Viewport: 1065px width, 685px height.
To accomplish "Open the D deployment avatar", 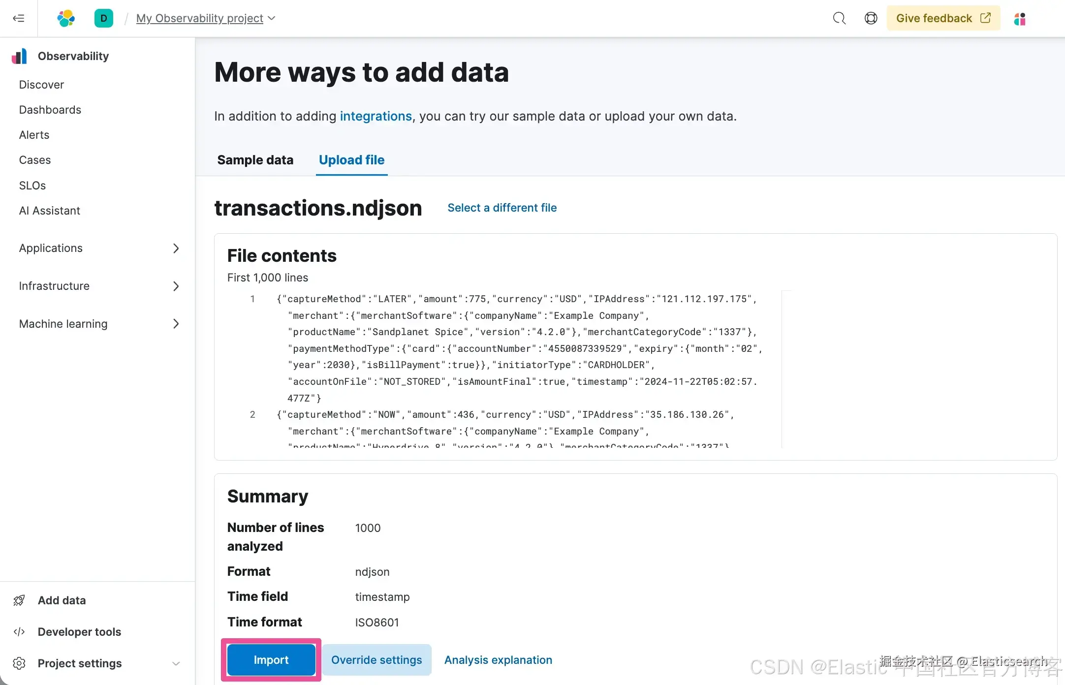I will pyautogui.click(x=103, y=18).
